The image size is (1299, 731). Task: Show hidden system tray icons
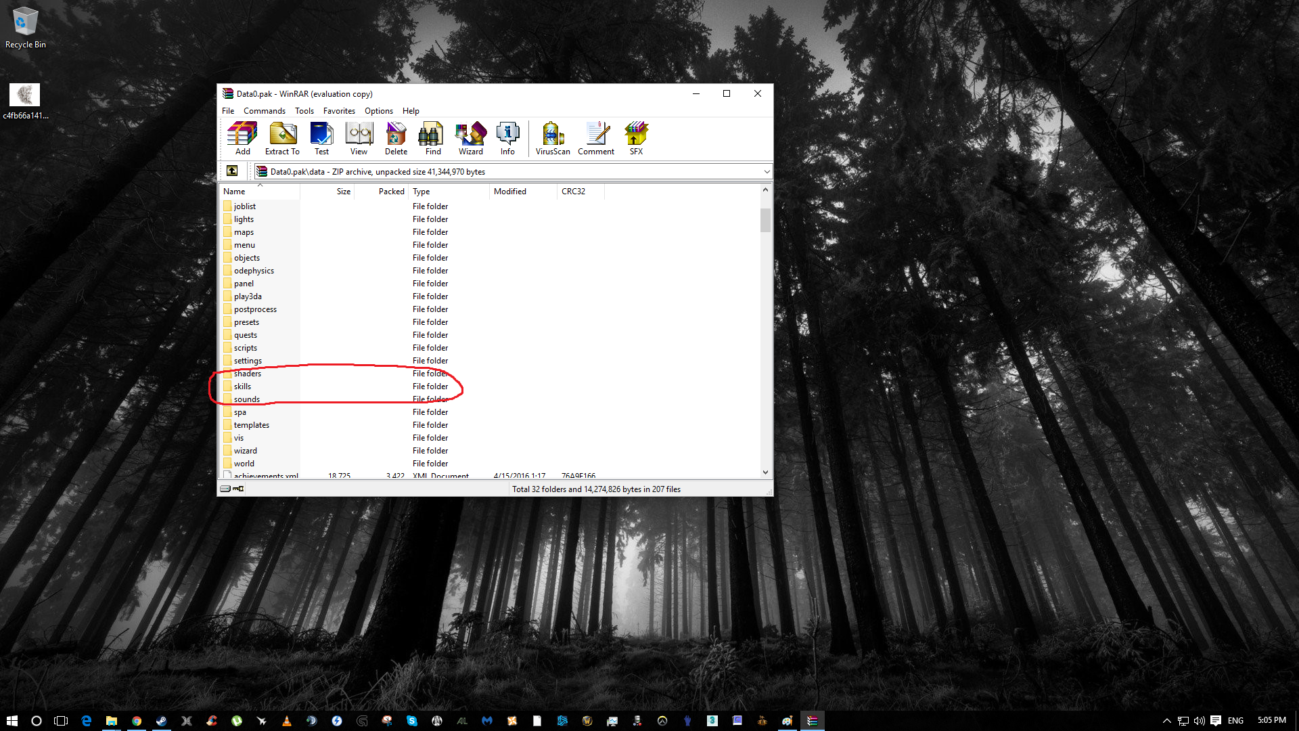click(x=1166, y=721)
